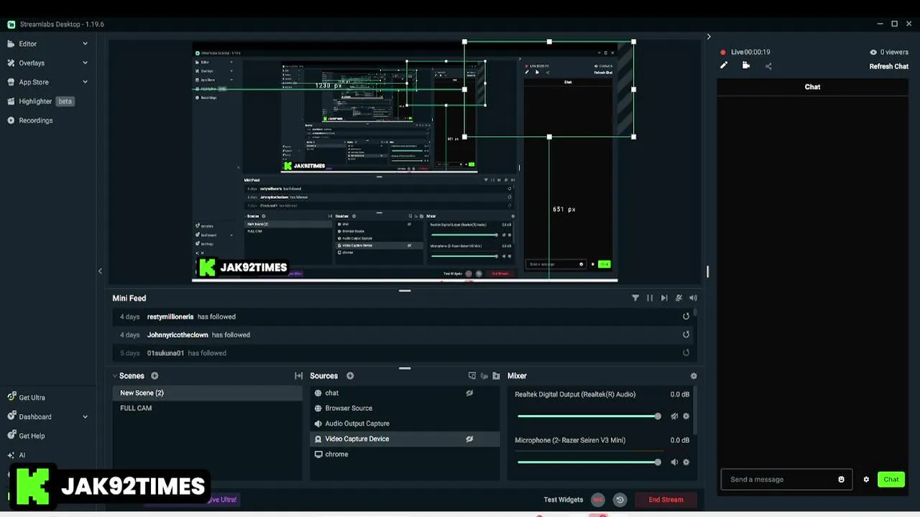
Task: Open Dashboard in the sidebar
Action: [34, 416]
